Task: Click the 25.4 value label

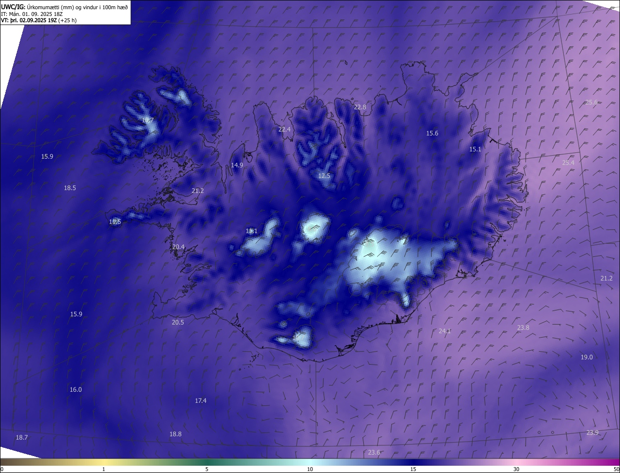Action: (x=568, y=163)
